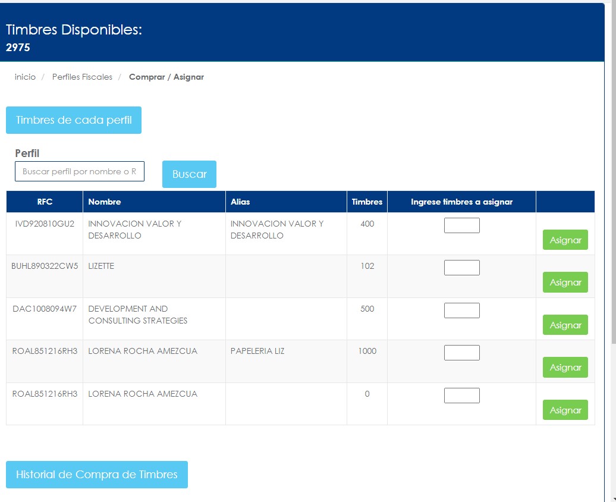Click the 'Timbres' column header

pos(367,202)
